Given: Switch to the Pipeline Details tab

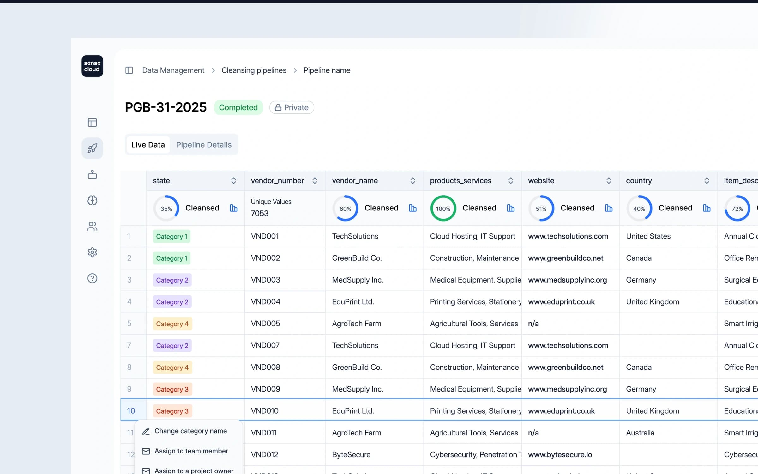Looking at the screenshot, I should (204, 145).
